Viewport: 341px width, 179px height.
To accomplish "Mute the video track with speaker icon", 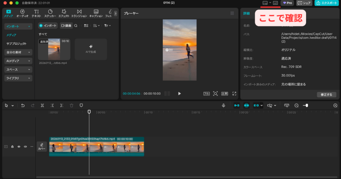I will [x=25, y=146].
